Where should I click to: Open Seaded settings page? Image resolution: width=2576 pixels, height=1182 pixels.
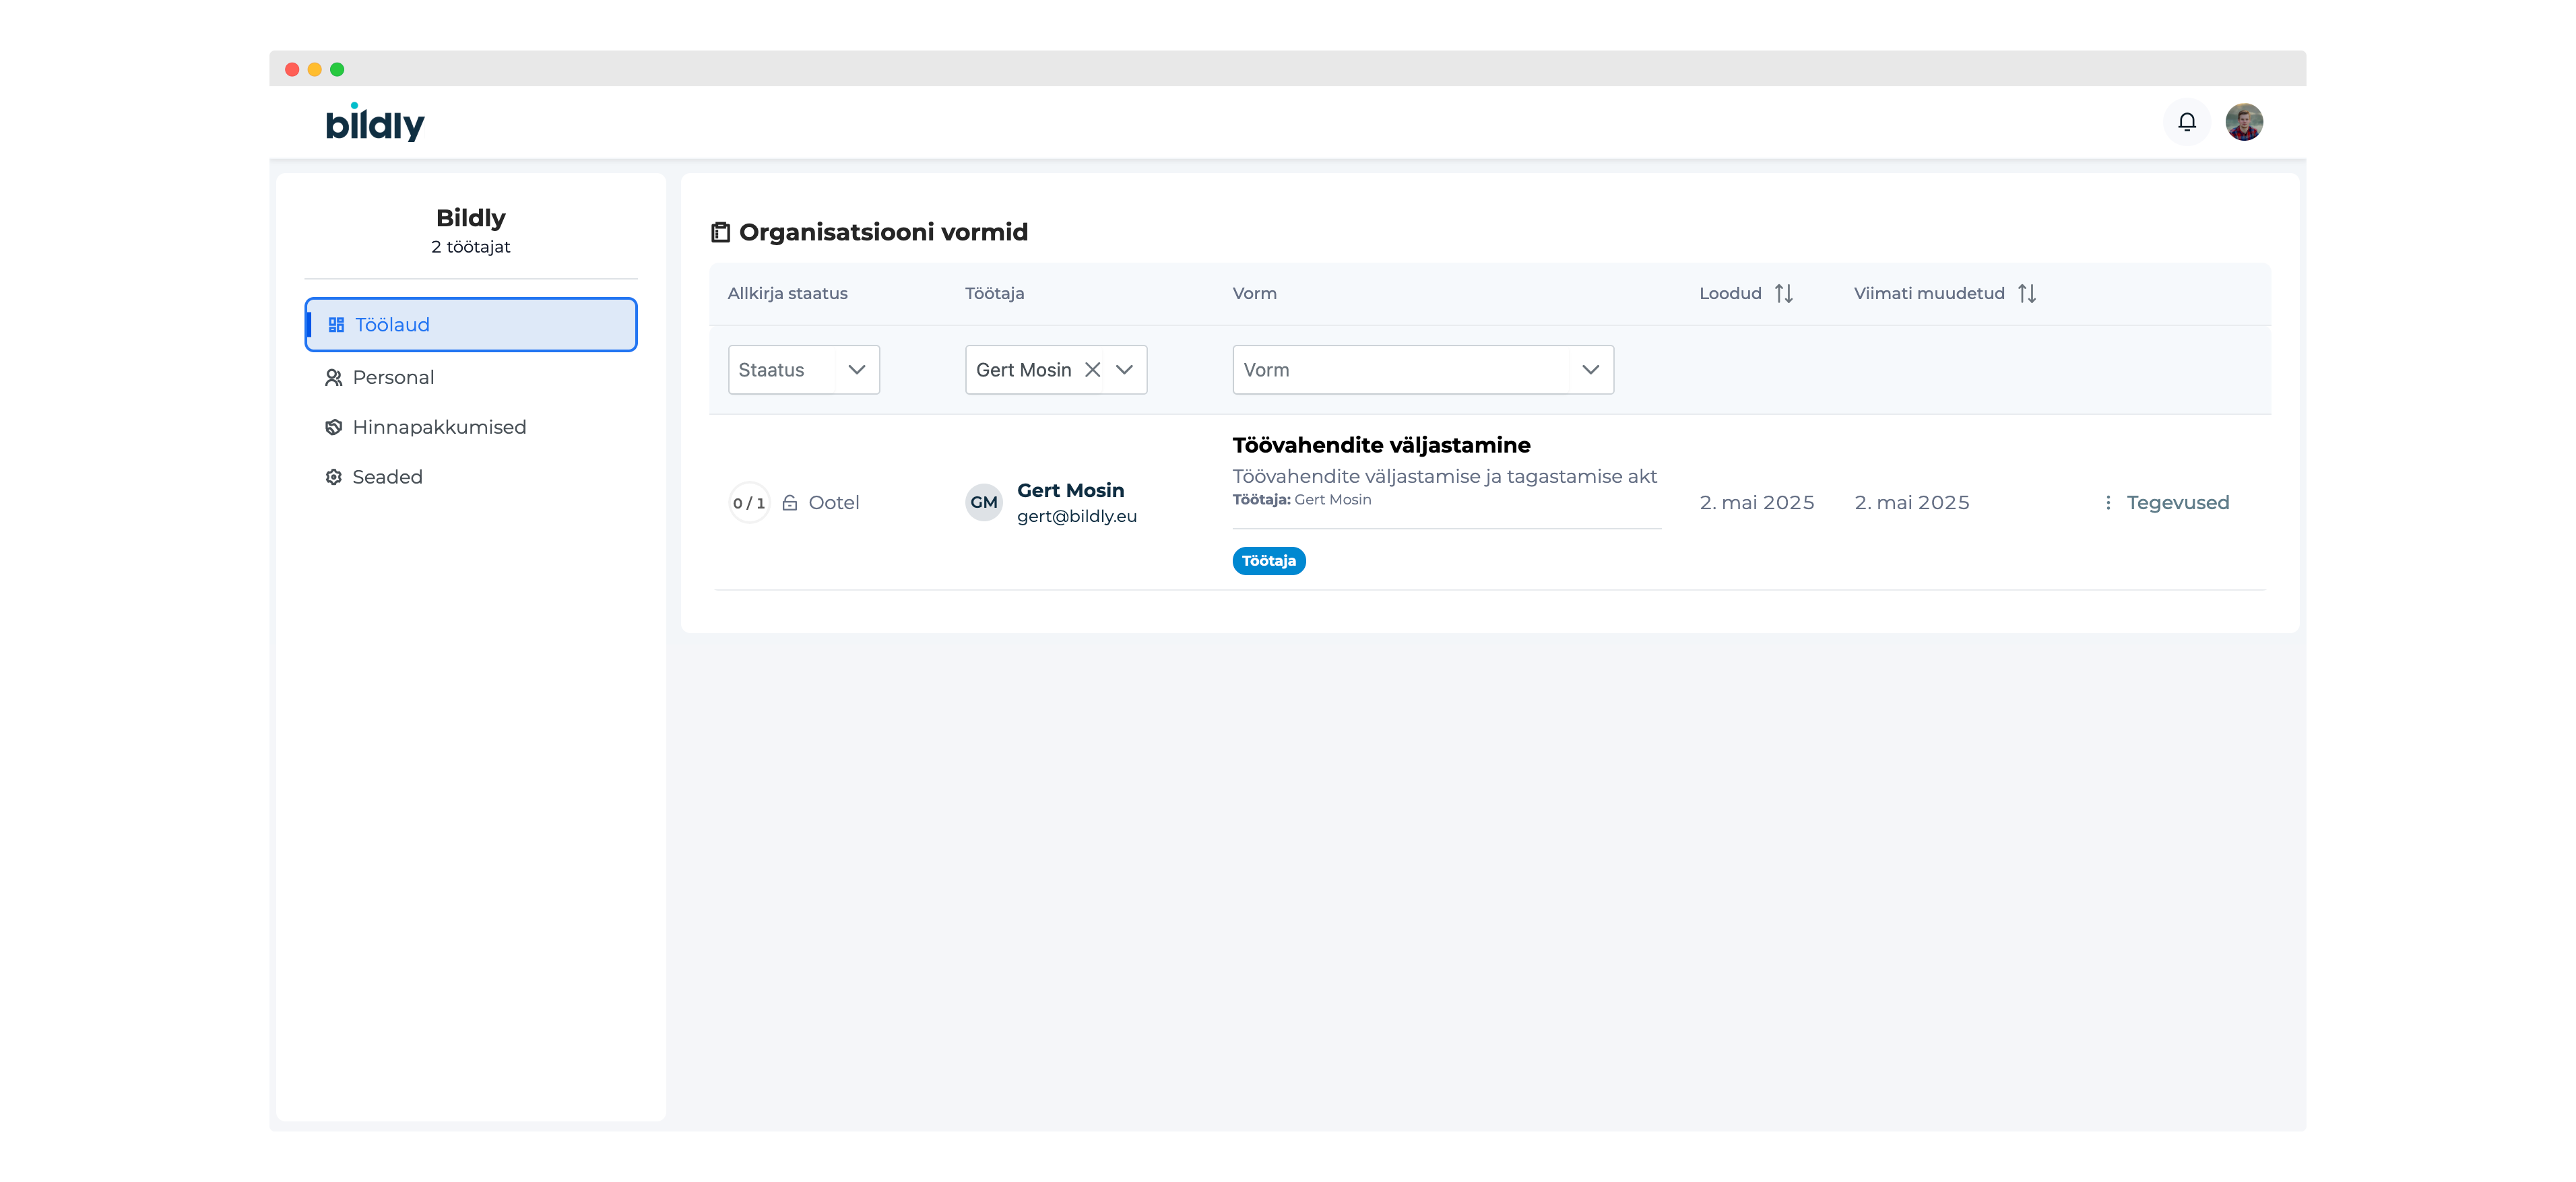click(387, 478)
